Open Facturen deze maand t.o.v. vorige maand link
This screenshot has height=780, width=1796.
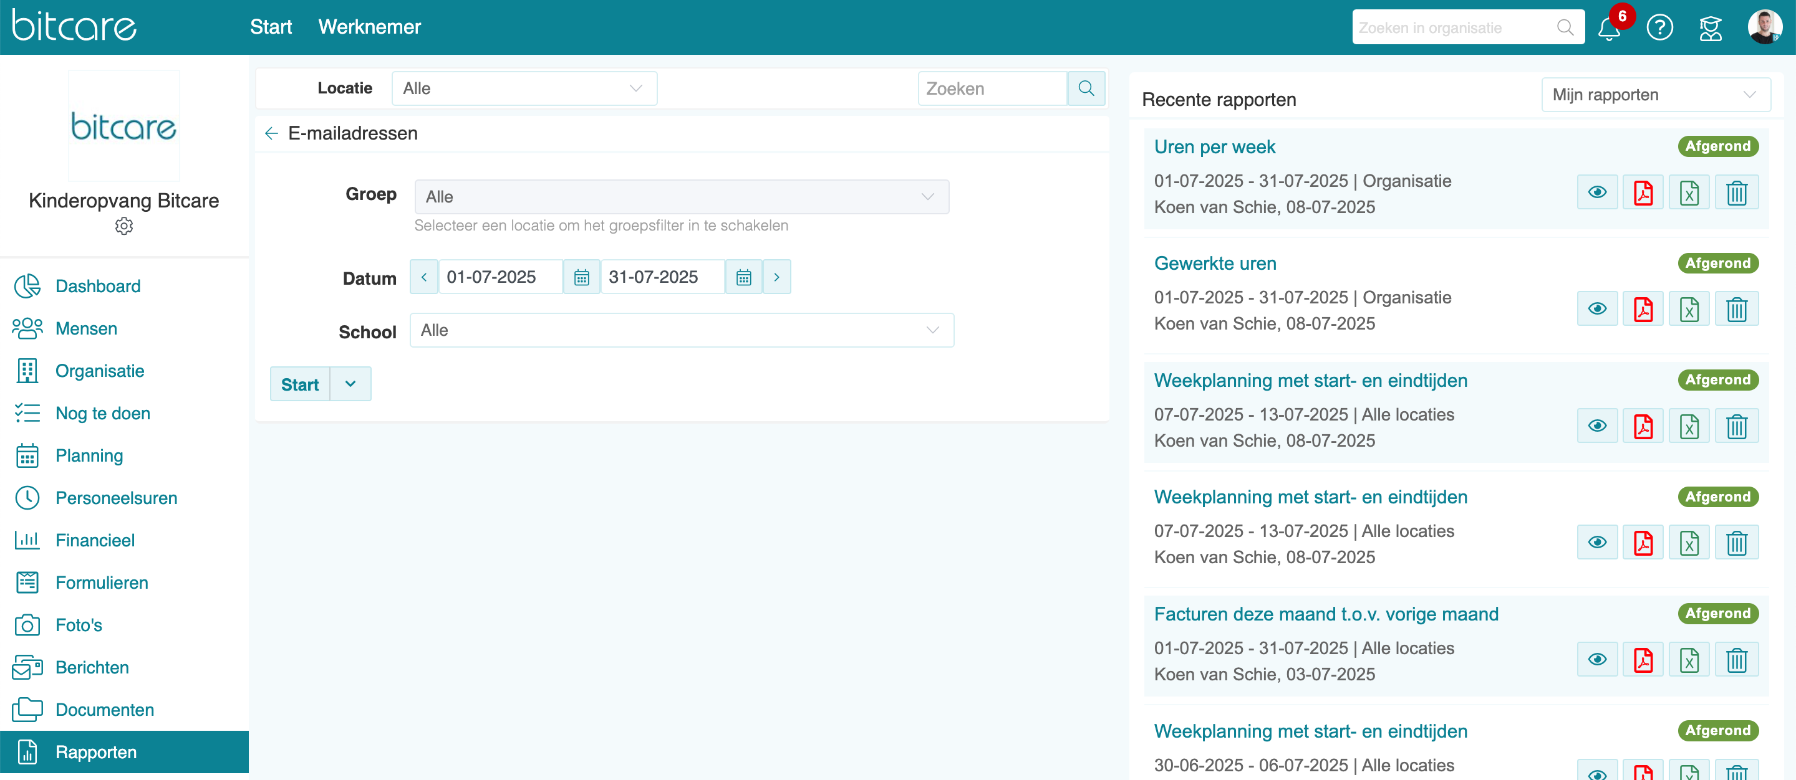tap(1326, 614)
